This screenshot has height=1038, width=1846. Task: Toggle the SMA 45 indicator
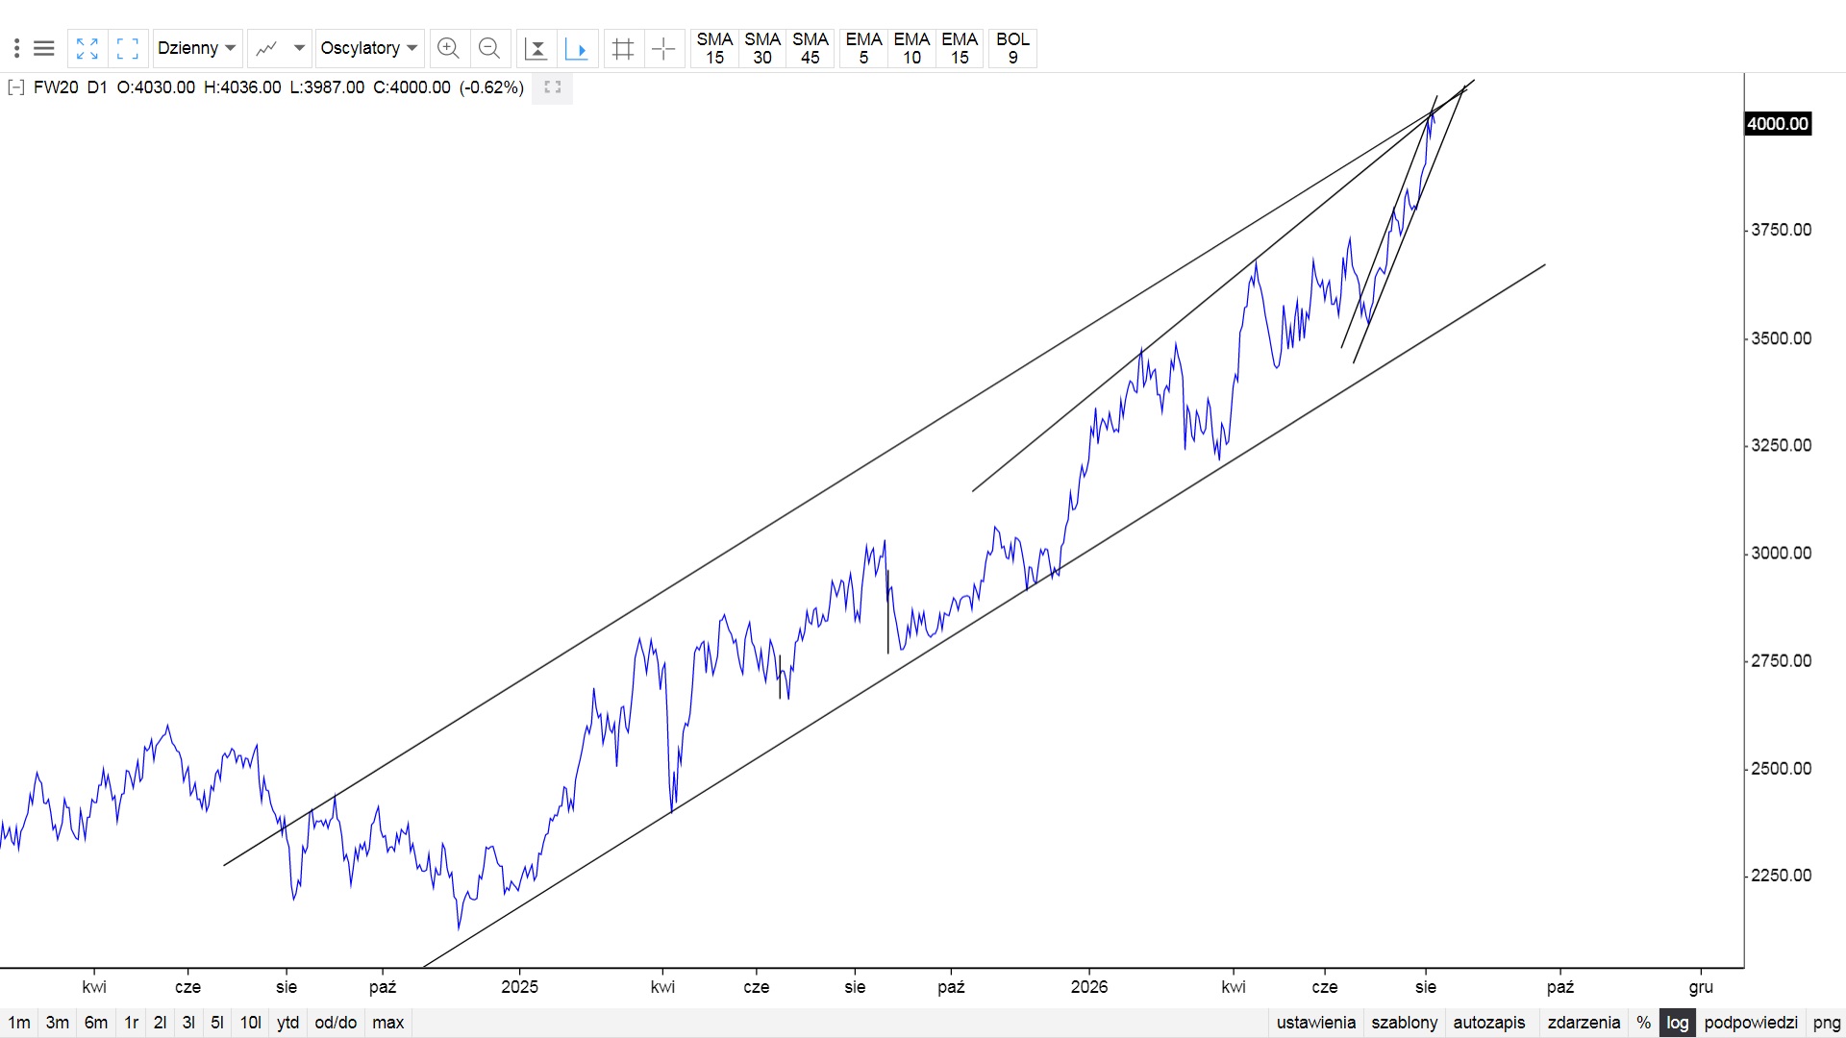click(x=811, y=48)
